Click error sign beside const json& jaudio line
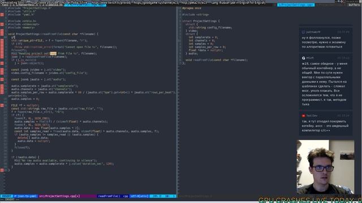The image size is (362, 203). point(2,80)
